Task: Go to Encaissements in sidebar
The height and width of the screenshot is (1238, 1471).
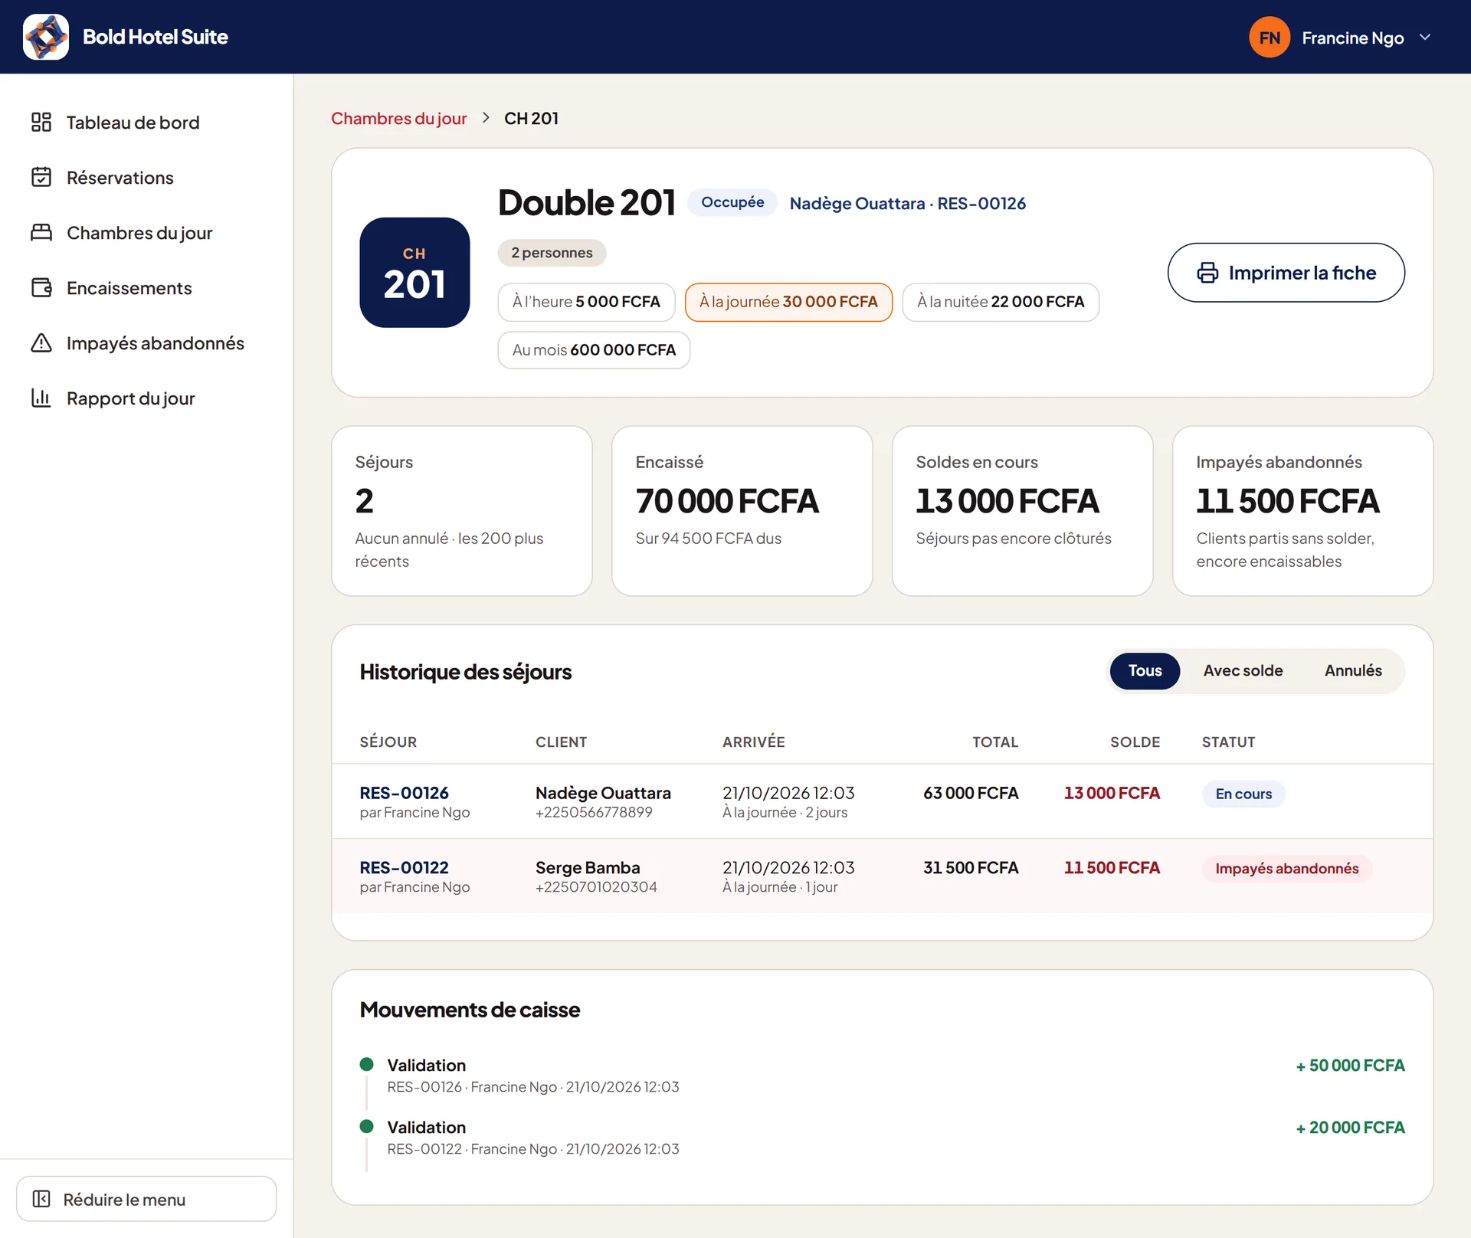Action: tap(146, 287)
